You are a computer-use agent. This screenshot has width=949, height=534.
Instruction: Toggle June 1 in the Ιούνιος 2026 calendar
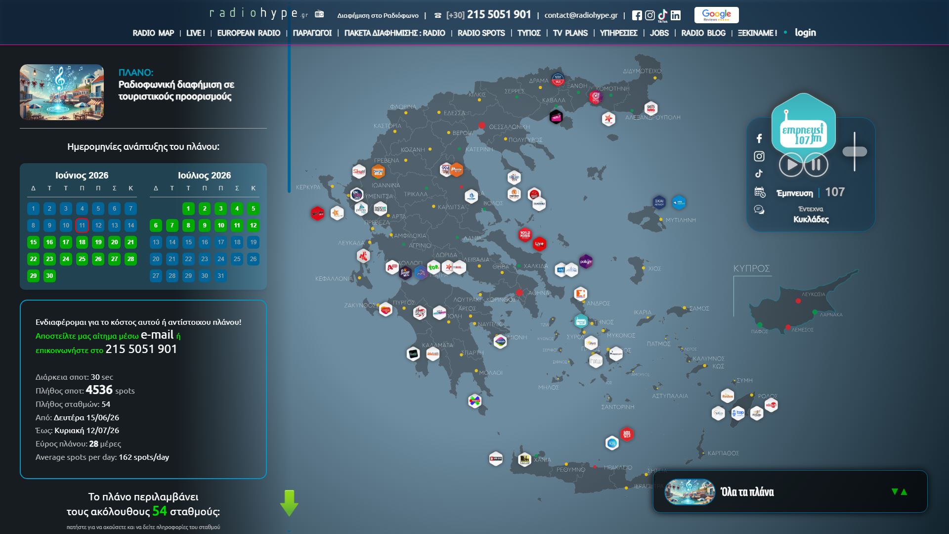coord(33,209)
